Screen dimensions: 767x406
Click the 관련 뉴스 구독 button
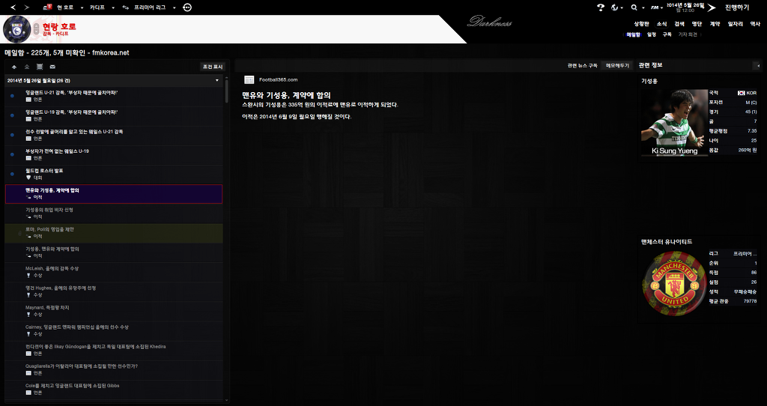click(x=583, y=66)
